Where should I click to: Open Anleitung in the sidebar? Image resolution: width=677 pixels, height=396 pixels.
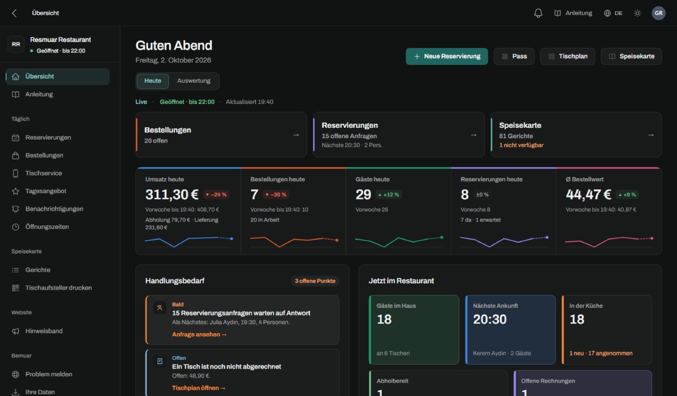(x=58, y=95)
